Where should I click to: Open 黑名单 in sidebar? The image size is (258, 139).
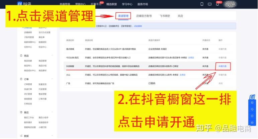point(41,37)
